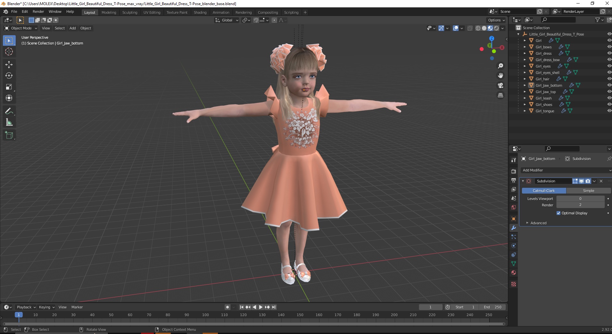Image resolution: width=612 pixels, height=334 pixels.
Task: Activate the Select Box tool
Action: 9,40
